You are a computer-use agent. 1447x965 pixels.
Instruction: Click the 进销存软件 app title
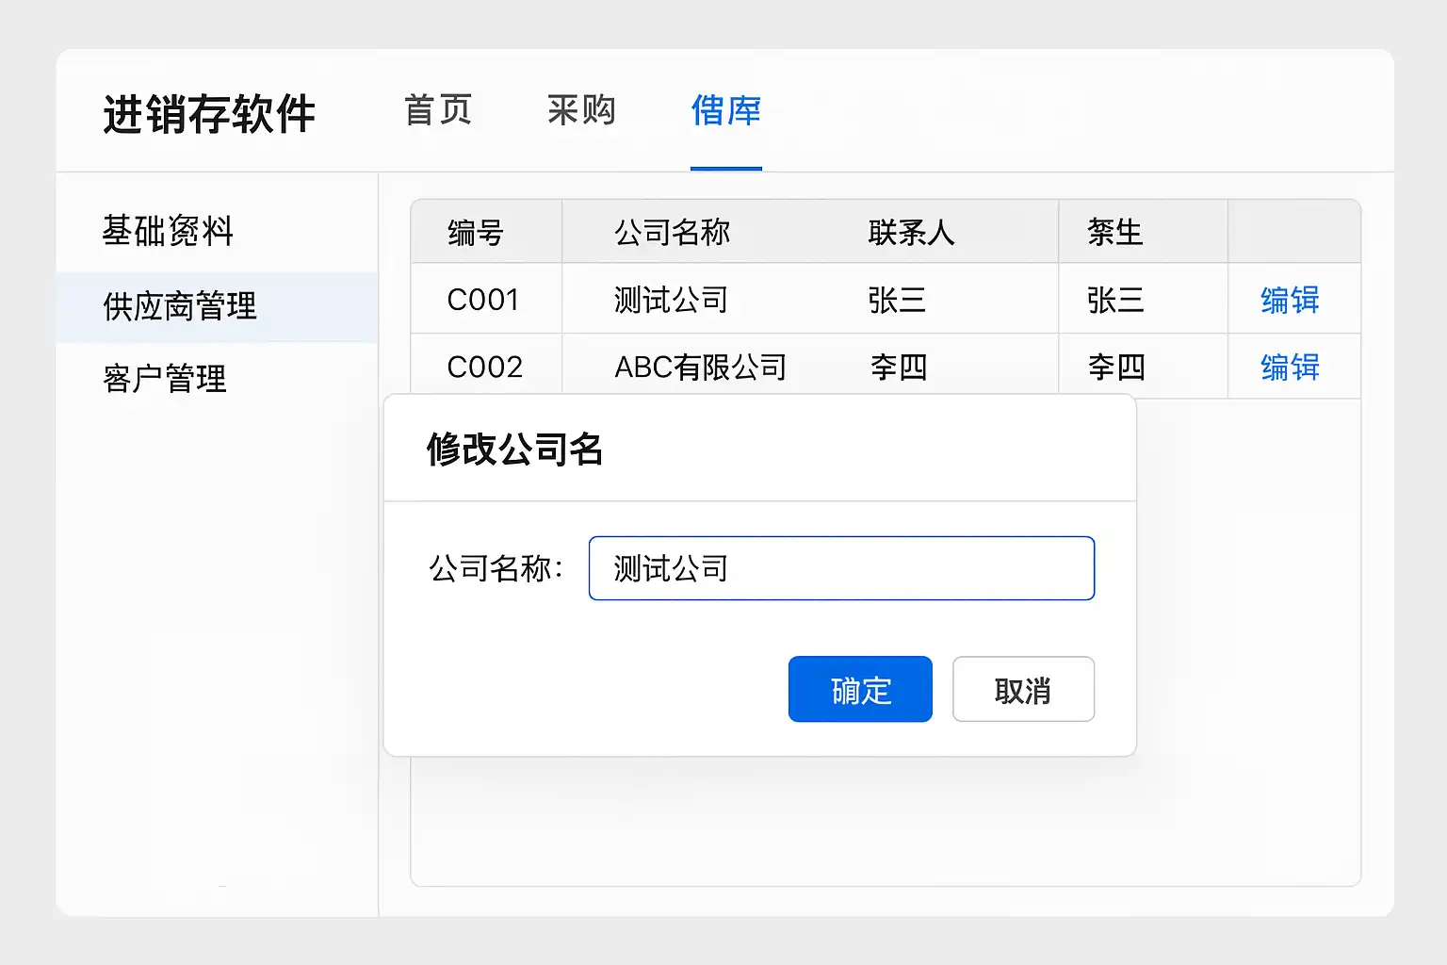pyautogui.click(x=209, y=115)
